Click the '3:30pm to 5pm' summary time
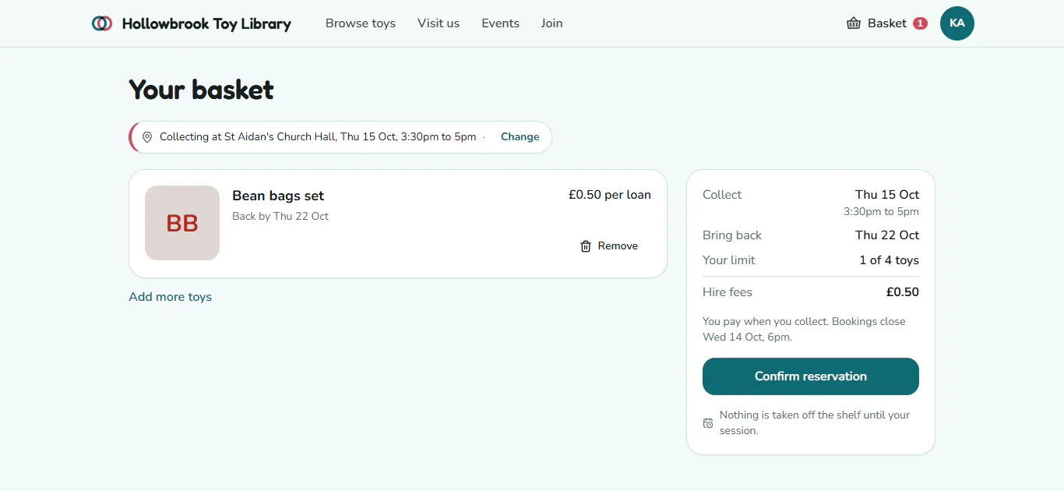Image resolution: width=1064 pixels, height=491 pixels. (x=881, y=212)
